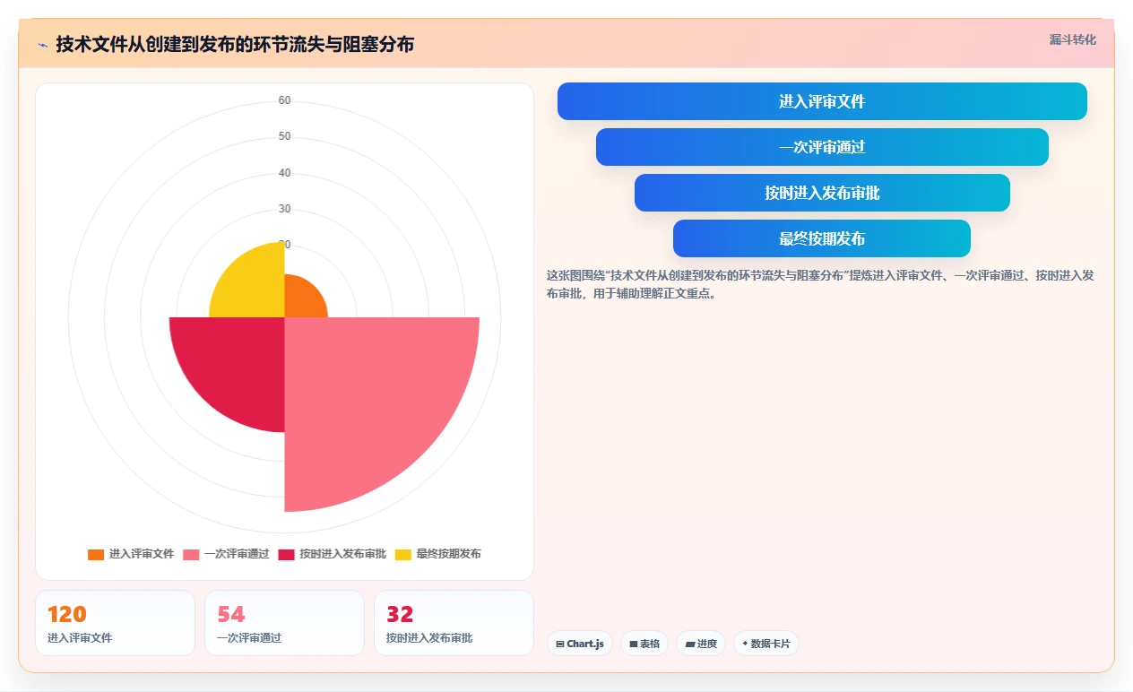1133x692 pixels.
Task: Click the 表格 tag chip
Action: click(644, 644)
